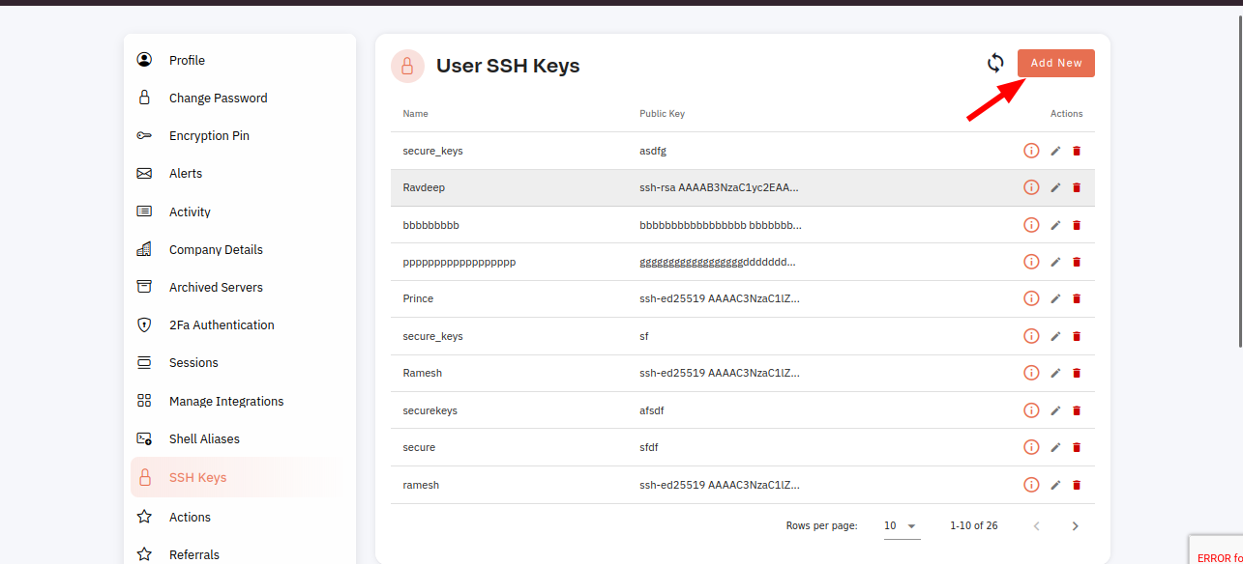The height and width of the screenshot is (564, 1243).
Task: Delete the Ravdeep SSH key
Action: [x=1077, y=188]
